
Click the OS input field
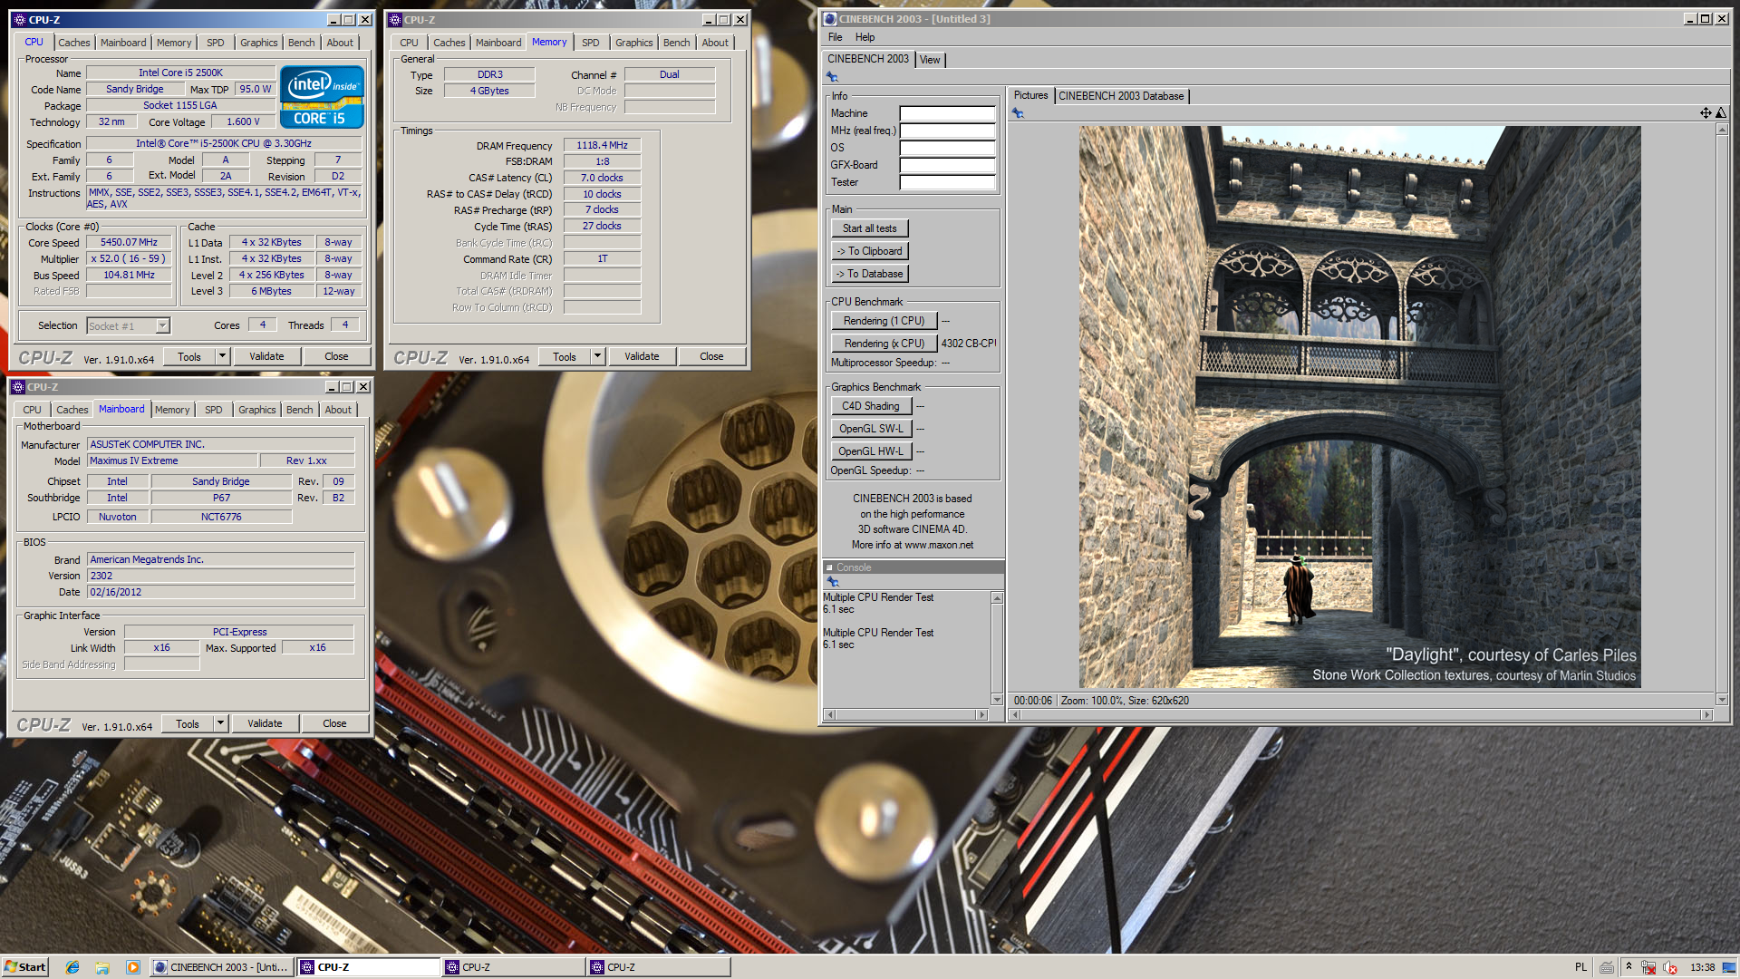947,148
